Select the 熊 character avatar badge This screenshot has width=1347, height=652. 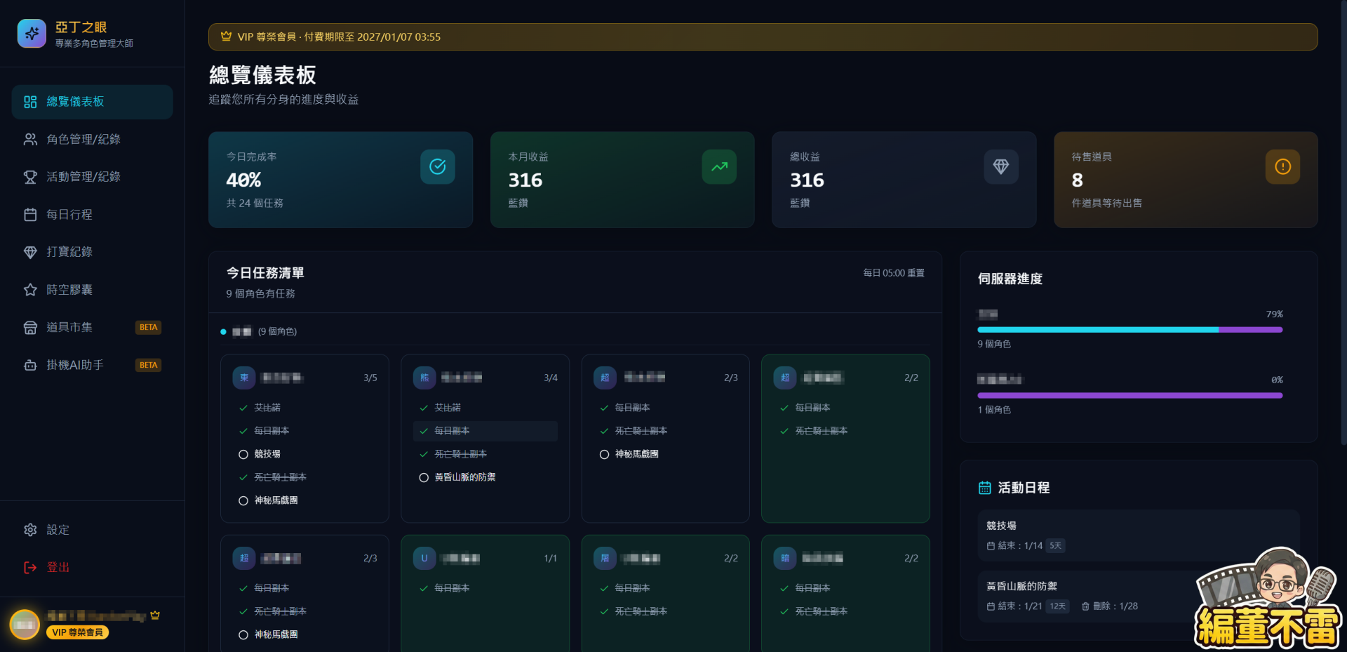coord(424,378)
